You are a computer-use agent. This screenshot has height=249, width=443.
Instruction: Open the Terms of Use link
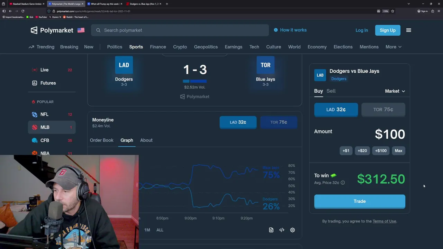click(x=384, y=221)
